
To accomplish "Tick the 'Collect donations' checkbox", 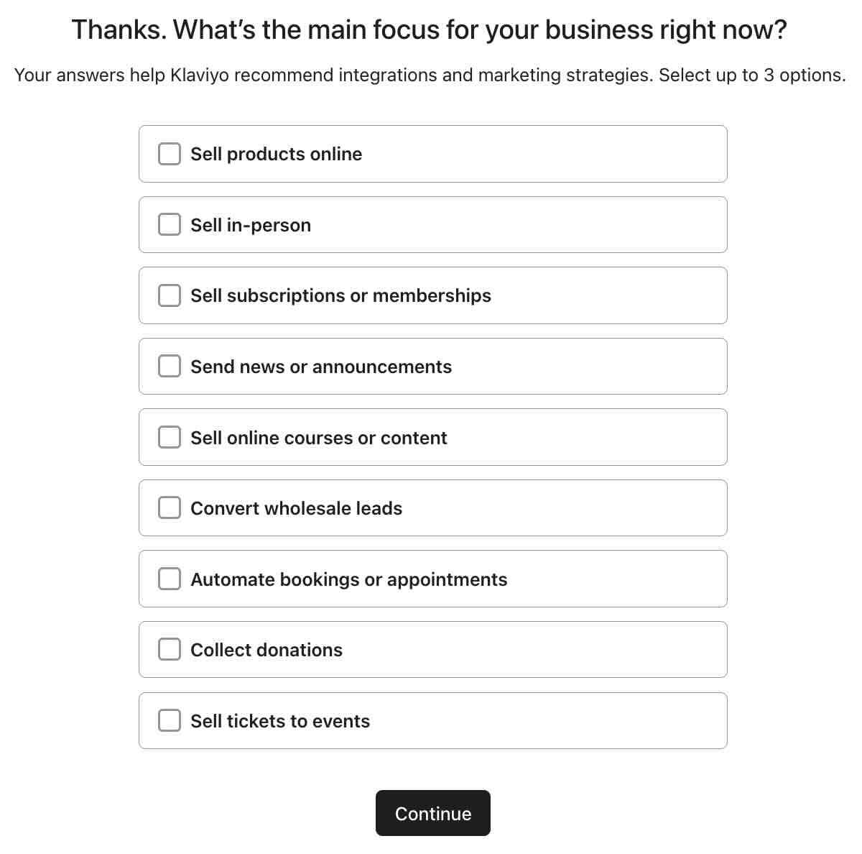I will coord(169,649).
